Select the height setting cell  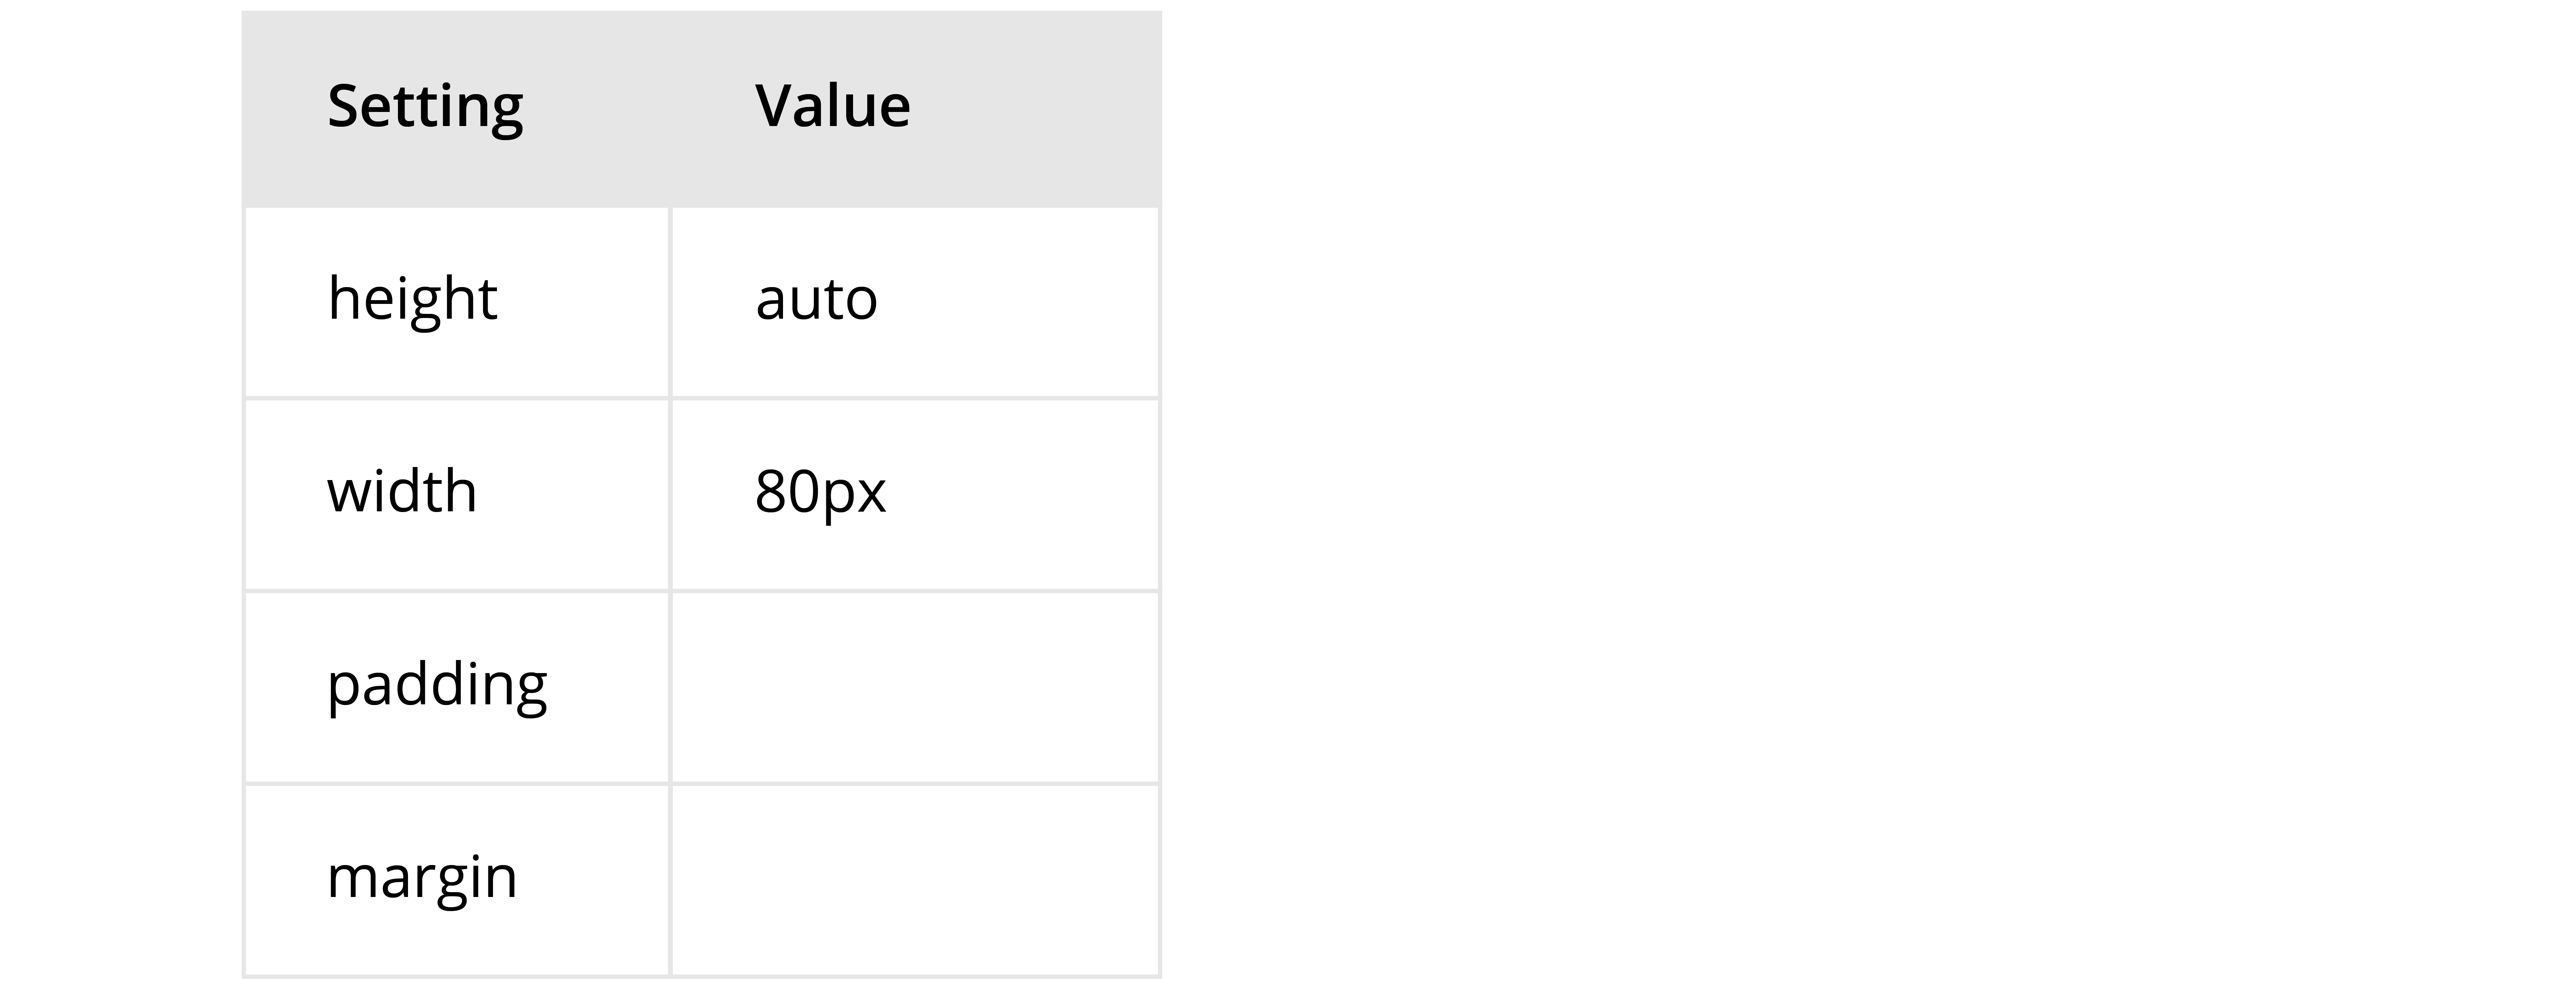tap(456, 301)
